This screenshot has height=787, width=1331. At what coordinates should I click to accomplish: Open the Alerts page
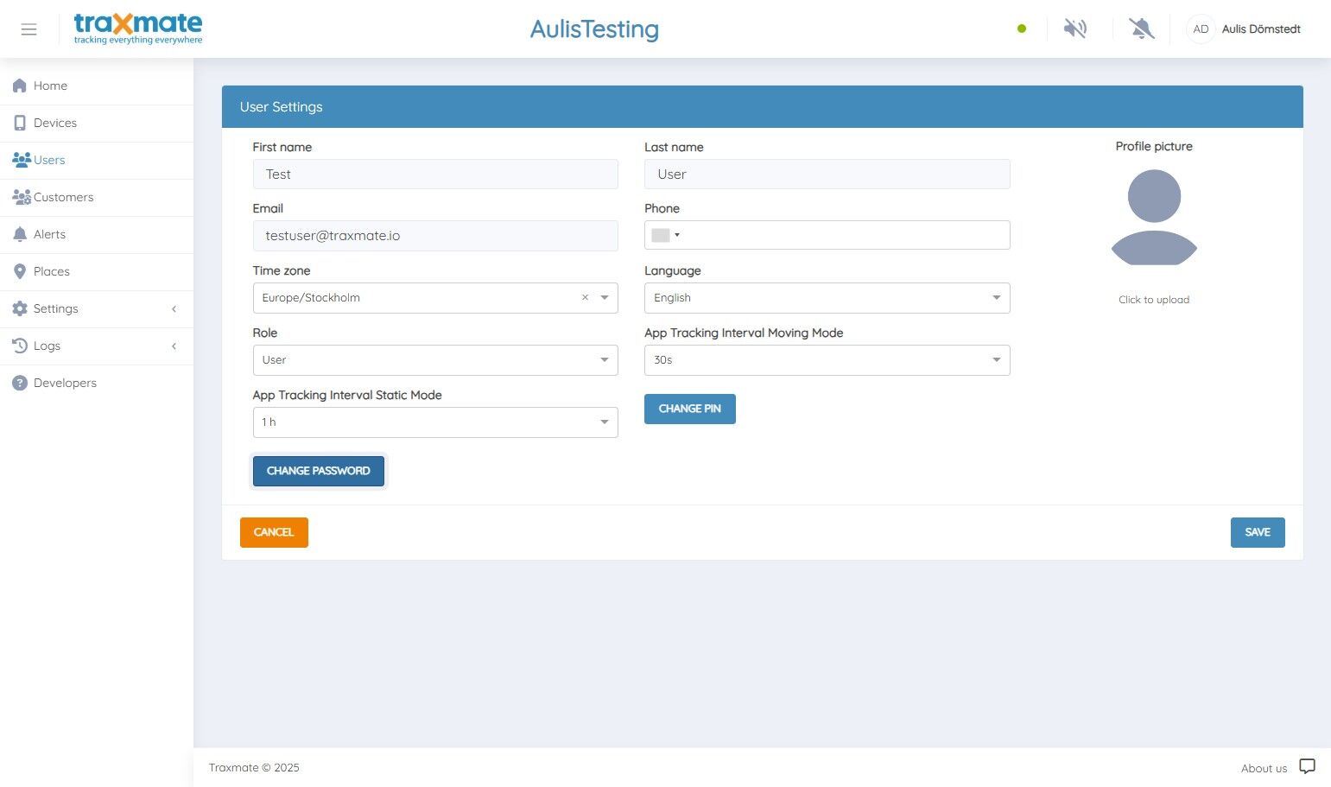pyautogui.click(x=97, y=234)
